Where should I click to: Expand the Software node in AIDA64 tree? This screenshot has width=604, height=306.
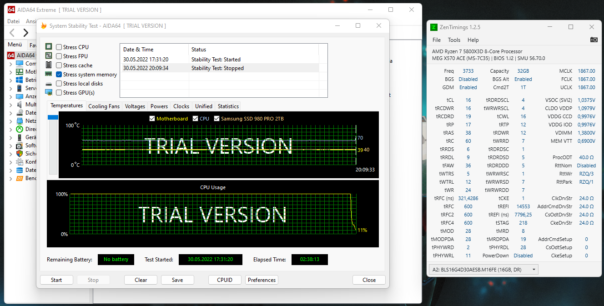pos(11,146)
